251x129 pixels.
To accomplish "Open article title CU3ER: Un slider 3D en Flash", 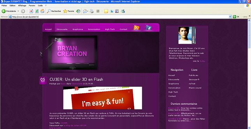I will pyautogui.click(x=76, y=79).
